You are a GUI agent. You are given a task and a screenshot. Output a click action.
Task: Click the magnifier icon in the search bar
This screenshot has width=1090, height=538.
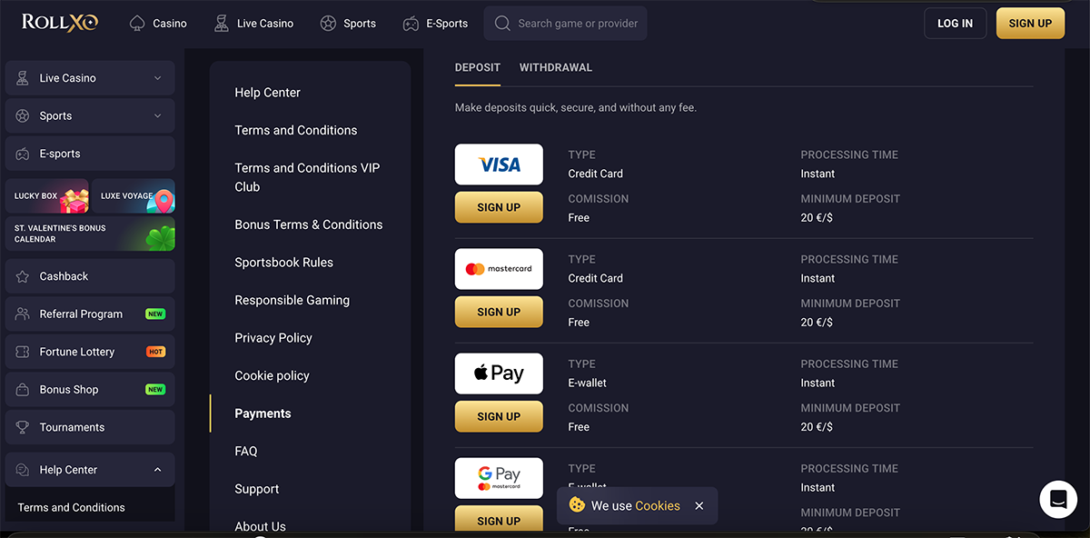pos(501,23)
